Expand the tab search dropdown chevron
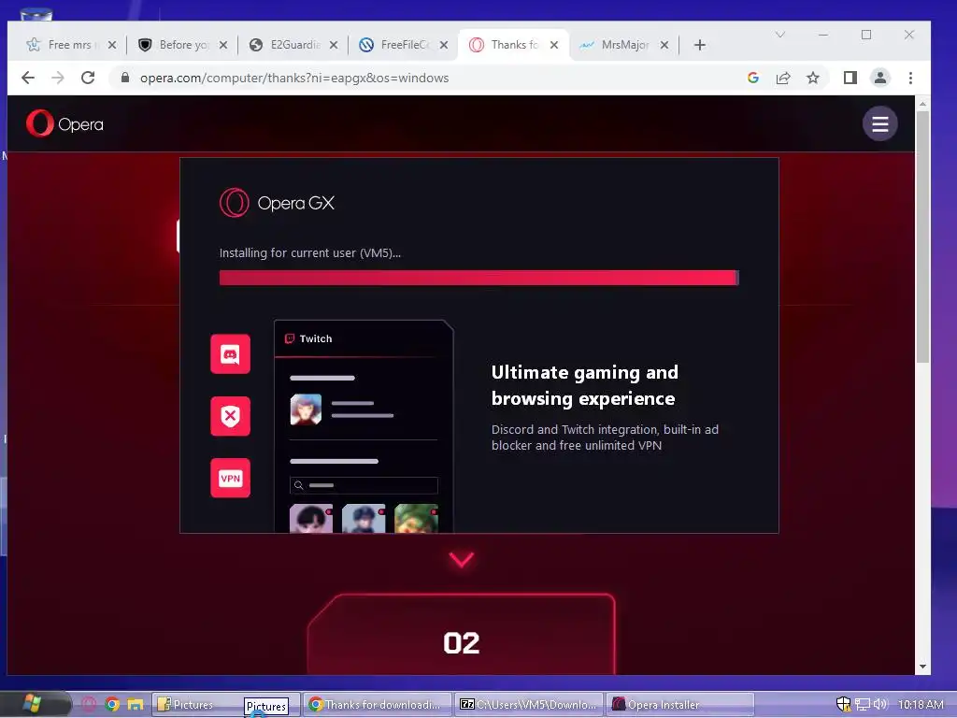 tap(780, 35)
